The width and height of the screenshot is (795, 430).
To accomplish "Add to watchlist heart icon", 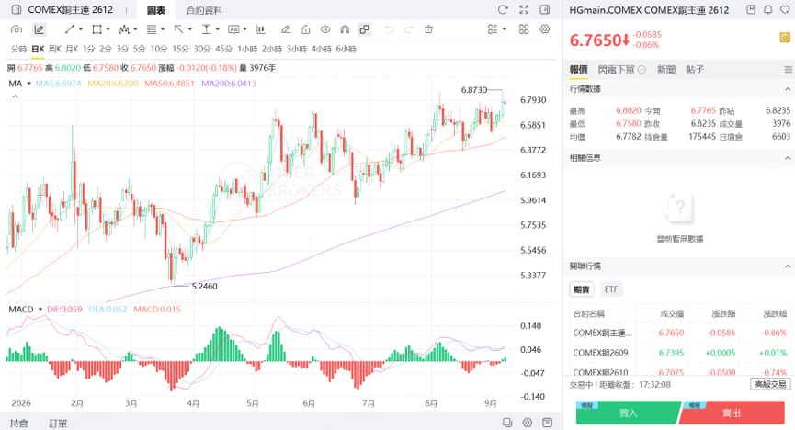I will coord(786,9).
